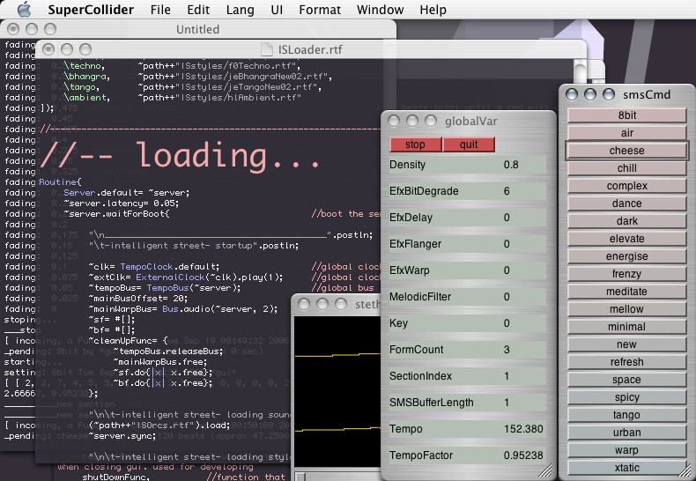Image resolution: width=696 pixels, height=481 pixels.
Task: Click the Untitled window title bar
Action: coord(197,29)
